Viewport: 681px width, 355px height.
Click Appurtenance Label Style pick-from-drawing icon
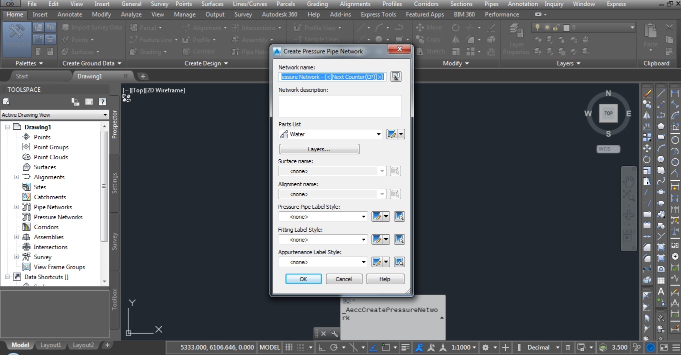point(399,262)
